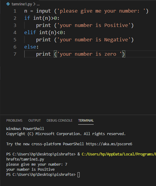156x186 pixels.
Task: Click line number 2 in the gutter
Action: click(x=15, y=18)
